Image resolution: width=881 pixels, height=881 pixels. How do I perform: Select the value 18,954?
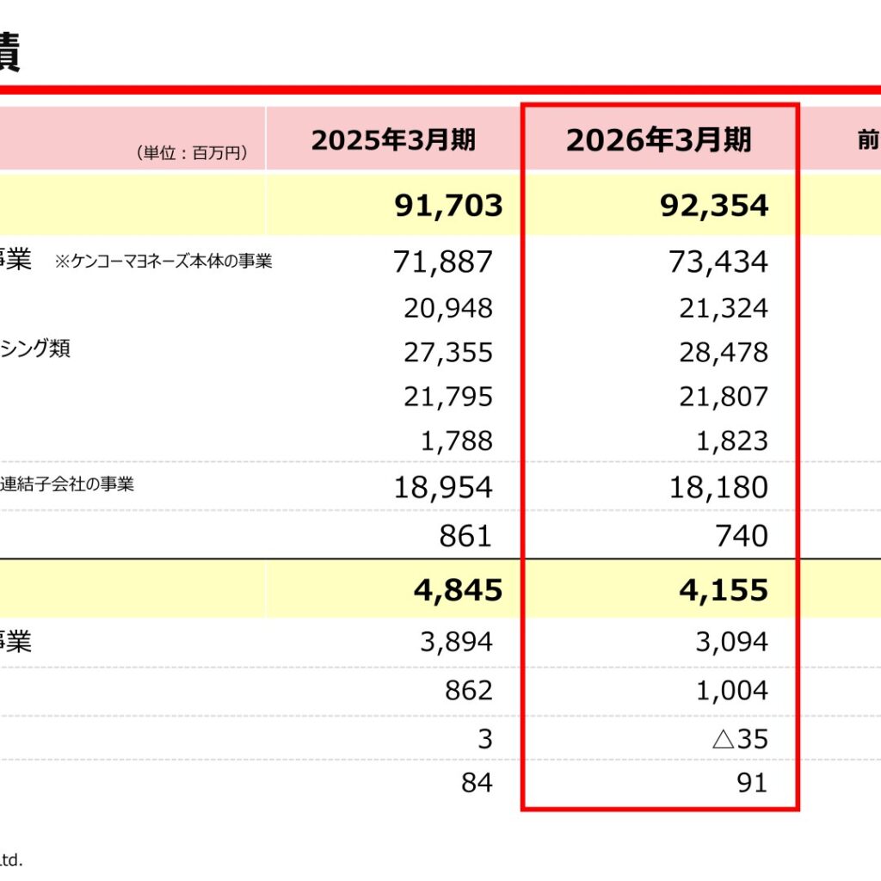[x=443, y=487]
